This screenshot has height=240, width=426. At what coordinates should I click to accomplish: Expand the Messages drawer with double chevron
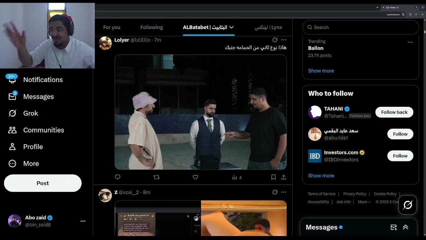[405, 227]
